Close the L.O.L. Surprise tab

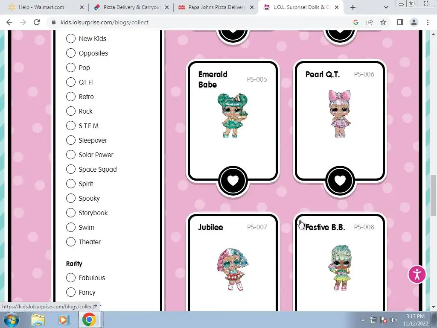[337, 7]
